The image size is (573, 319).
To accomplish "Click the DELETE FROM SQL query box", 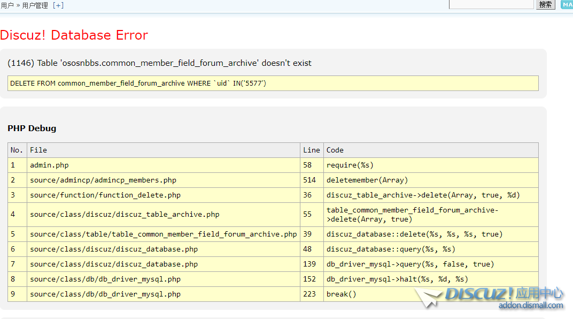I will coord(273,83).
